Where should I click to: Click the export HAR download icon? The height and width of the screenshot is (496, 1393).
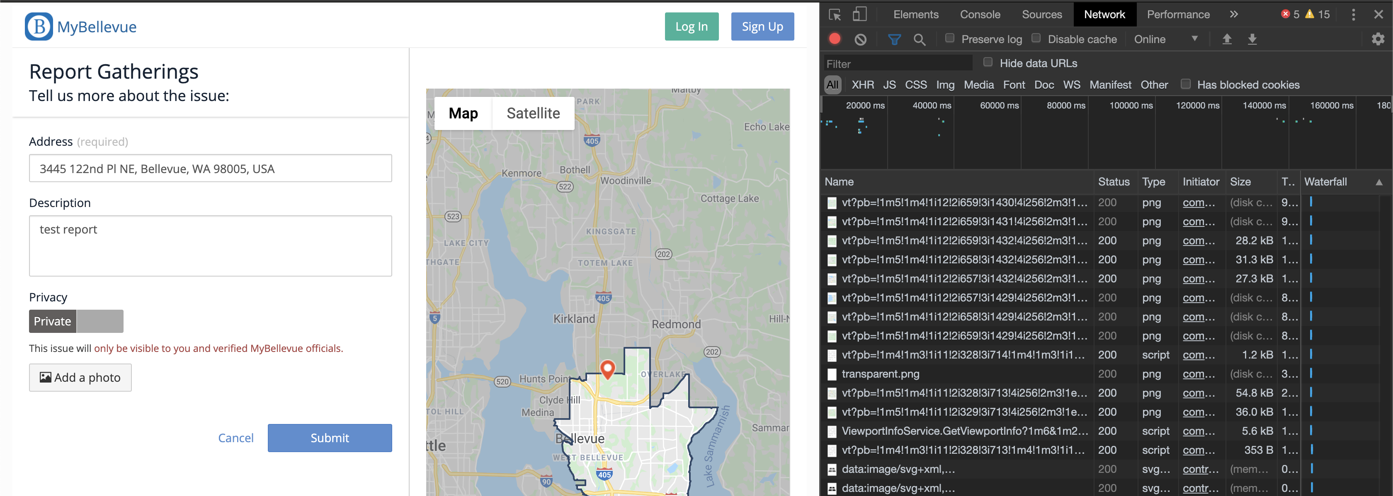(x=1252, y=39)
